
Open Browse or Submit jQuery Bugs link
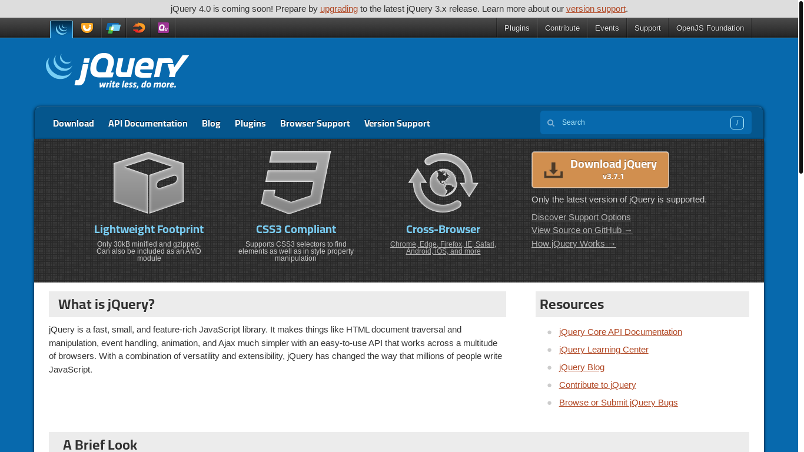click(619, 403)
